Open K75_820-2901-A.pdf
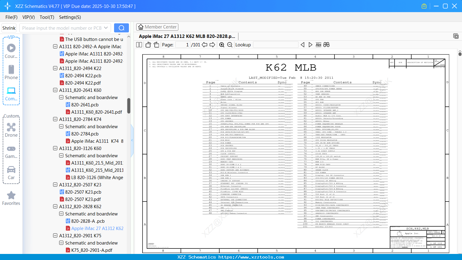462x260 pixels. pos(92,250)
